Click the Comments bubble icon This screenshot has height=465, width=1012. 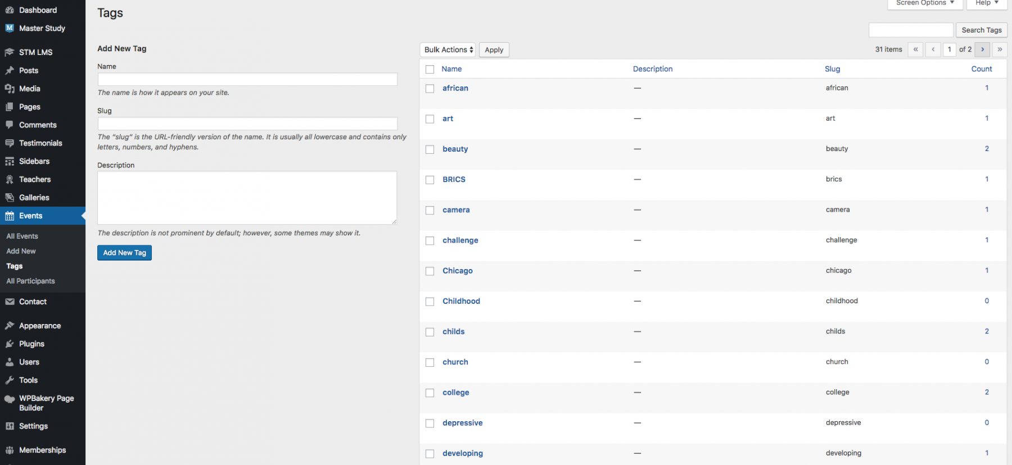pyautogui.click(x=10, y=125)
